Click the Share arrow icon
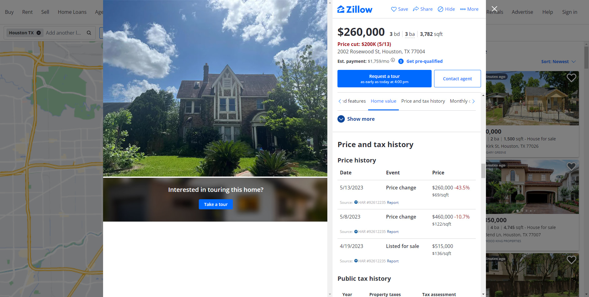589x297 pixels. tap(416, 9)
